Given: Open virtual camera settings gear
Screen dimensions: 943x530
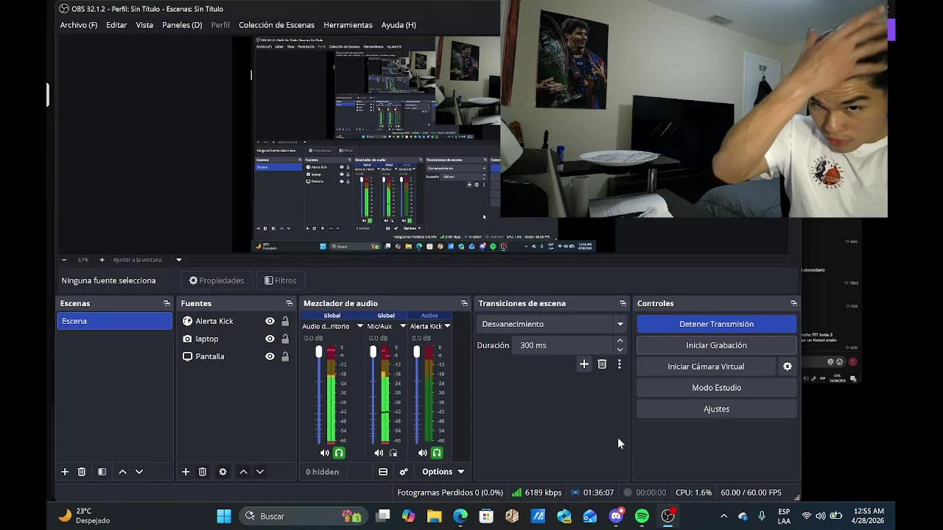Looking at the screenshot, I should pyautogui.click(x=788, y=367).
